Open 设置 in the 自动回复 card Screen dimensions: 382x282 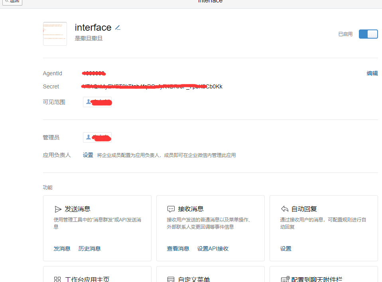(286, 249)
